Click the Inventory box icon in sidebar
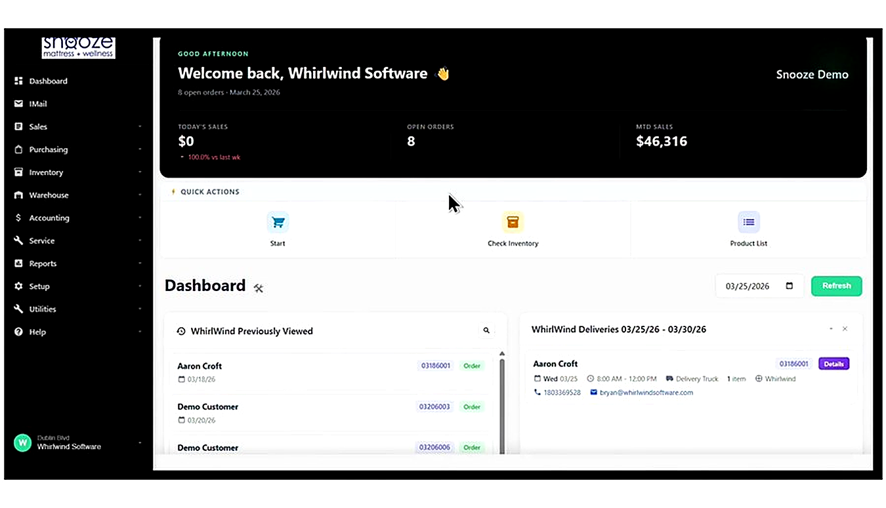This screenshot has height=508, width=886. pyautogui.click(x=18, y=172)
